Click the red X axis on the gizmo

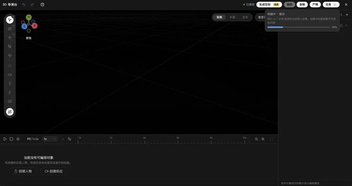(34, 26)
